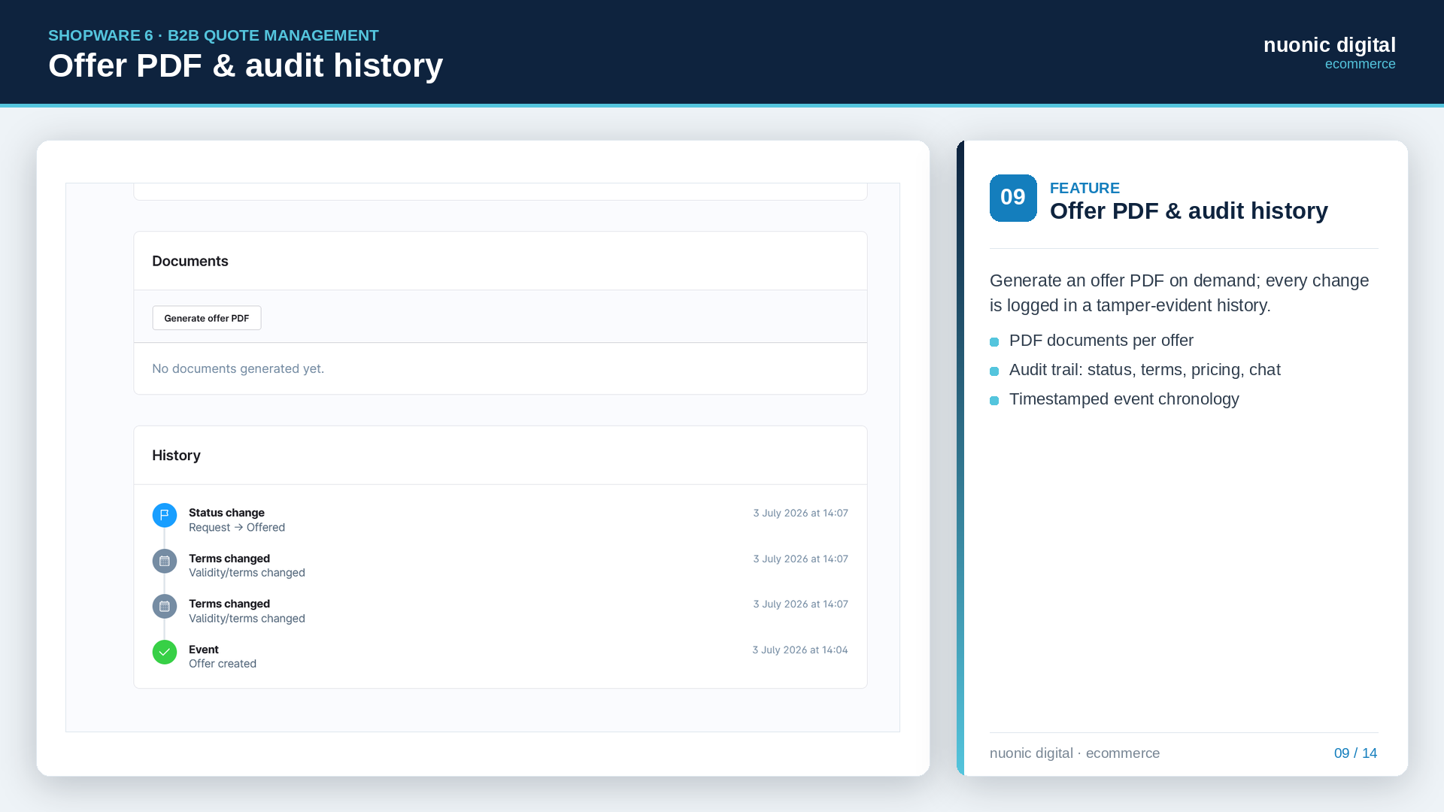
Task: Select the 'FEATURE' label above the title
Action: tap(1085, 188)
